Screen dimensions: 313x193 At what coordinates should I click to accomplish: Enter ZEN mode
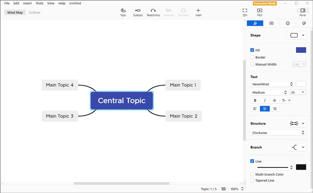(245, 12)
